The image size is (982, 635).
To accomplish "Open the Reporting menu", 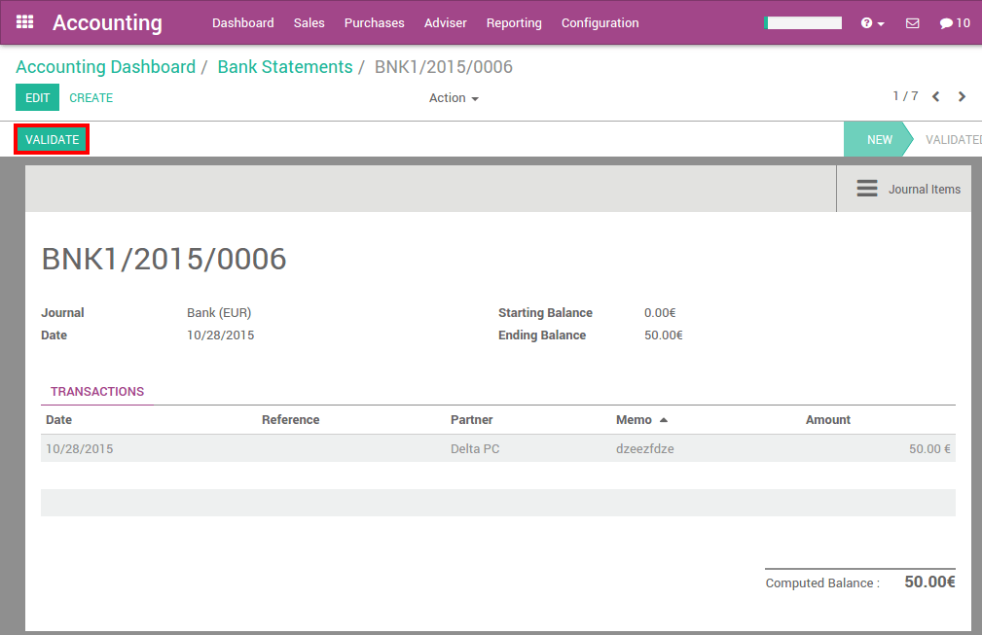I will pyautogui.click(x=514, y=22).
